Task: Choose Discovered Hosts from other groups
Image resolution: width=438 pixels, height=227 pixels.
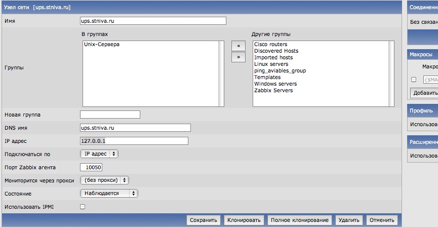Action: [x=276, y=51]
